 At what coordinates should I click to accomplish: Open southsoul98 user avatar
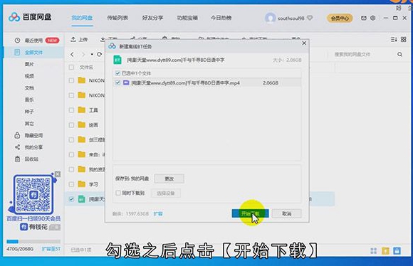point(271,18)
